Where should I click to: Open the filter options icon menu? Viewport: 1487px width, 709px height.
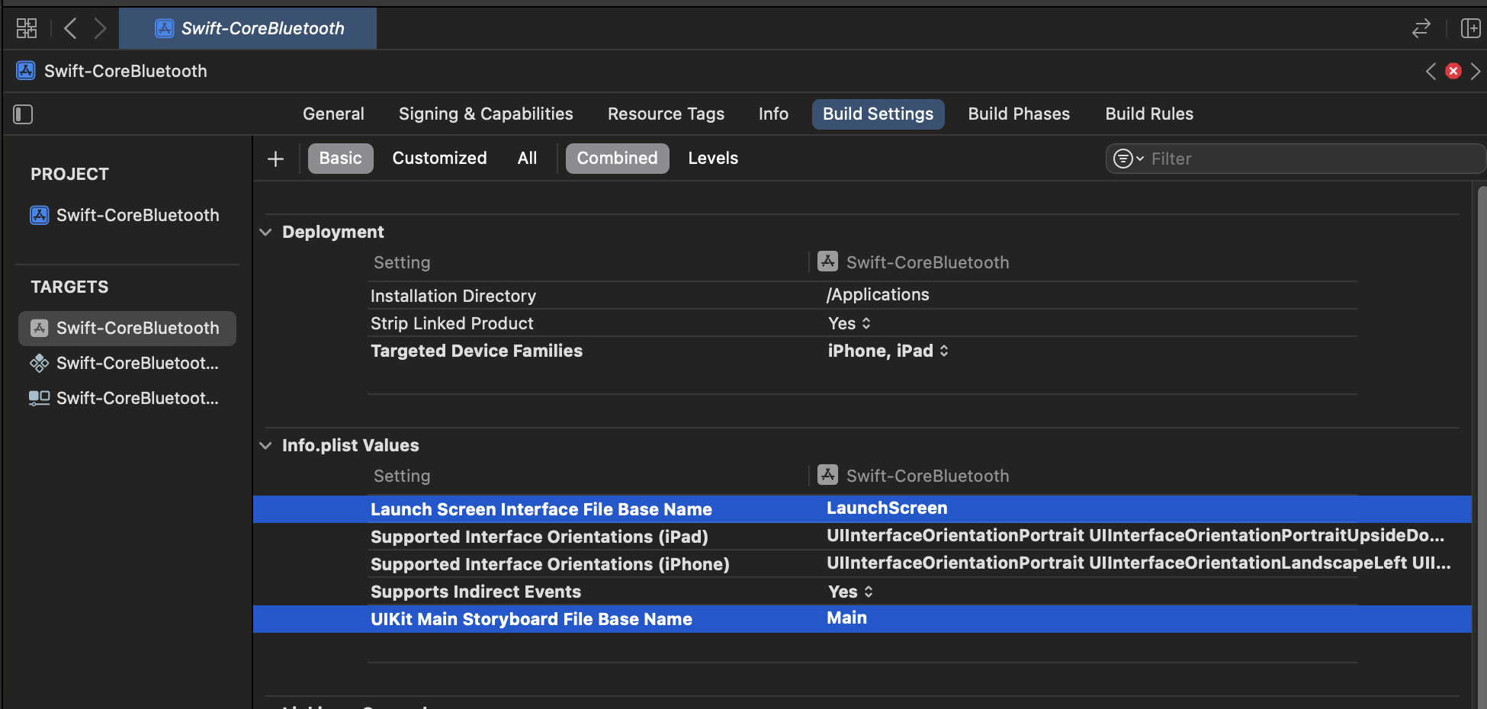click(x=1128, y=159)
